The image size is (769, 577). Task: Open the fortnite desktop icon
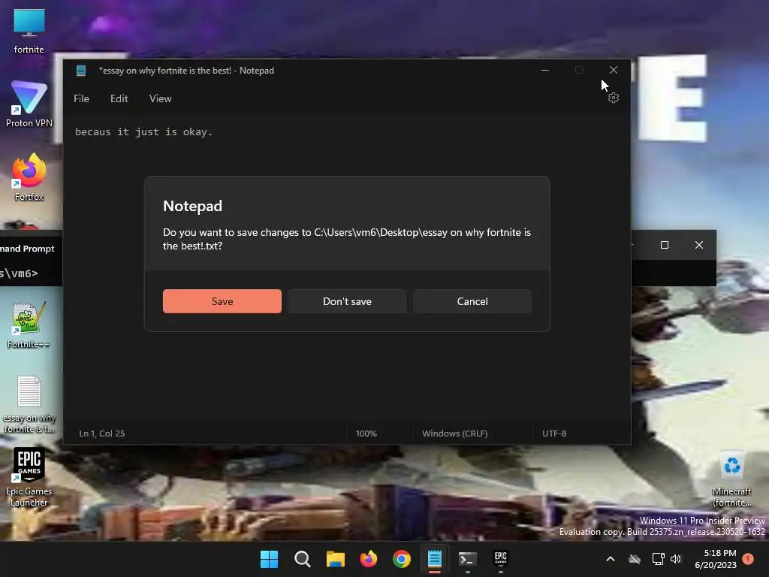coord(29,30)
